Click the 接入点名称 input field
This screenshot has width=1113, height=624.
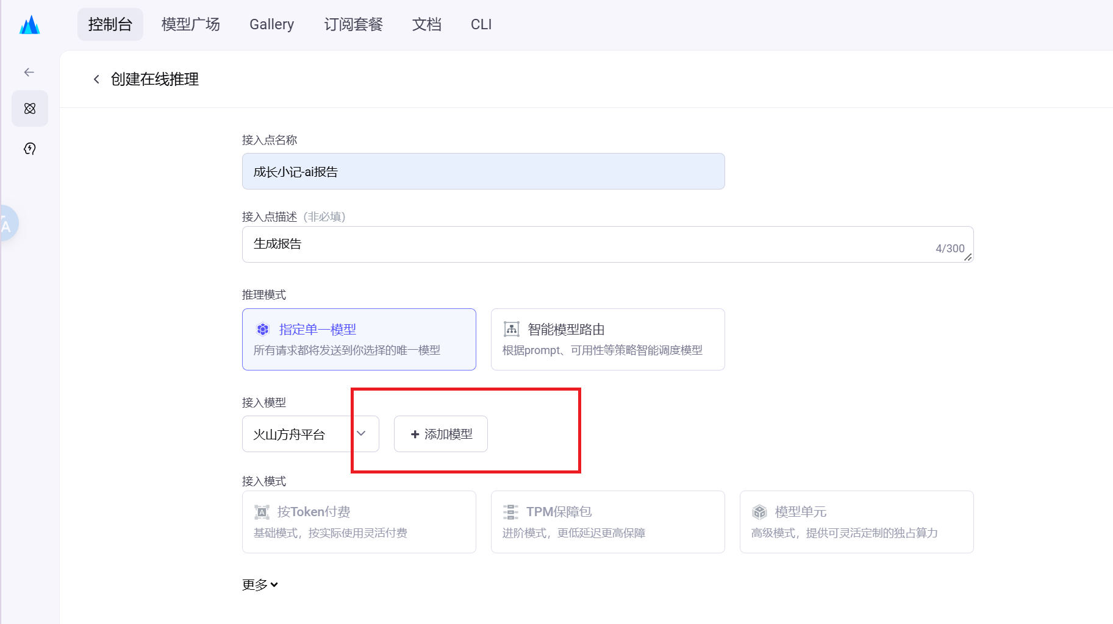(x=484, y=171)
